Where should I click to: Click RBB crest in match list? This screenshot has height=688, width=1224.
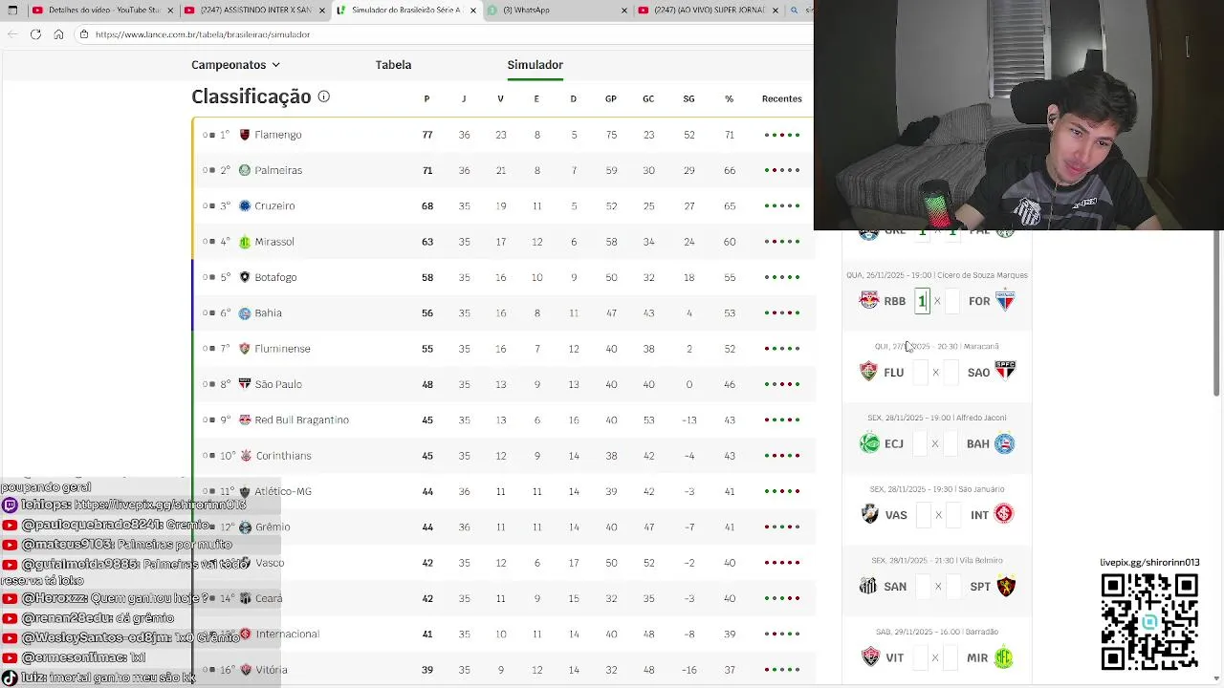tap(869, 300)
